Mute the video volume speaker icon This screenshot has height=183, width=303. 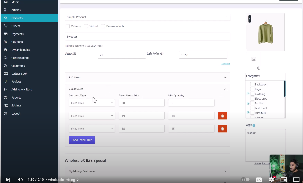coord(20,180)
